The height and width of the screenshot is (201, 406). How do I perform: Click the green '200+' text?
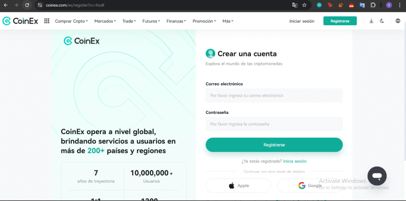[x=96, y=151]
